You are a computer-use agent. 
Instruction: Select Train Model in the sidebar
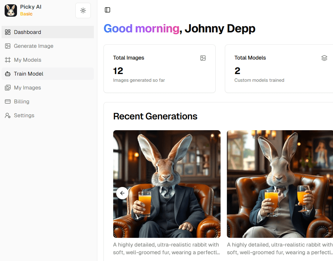tap(29, 74)
